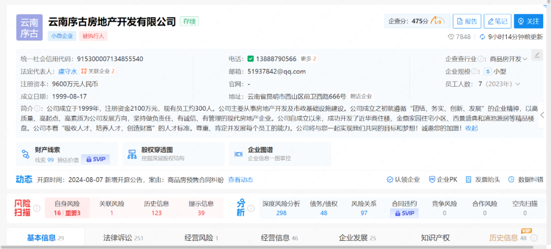Open the 财产线索 card
This screenshot has height=249, width=551.
click(x=67, y=154)
